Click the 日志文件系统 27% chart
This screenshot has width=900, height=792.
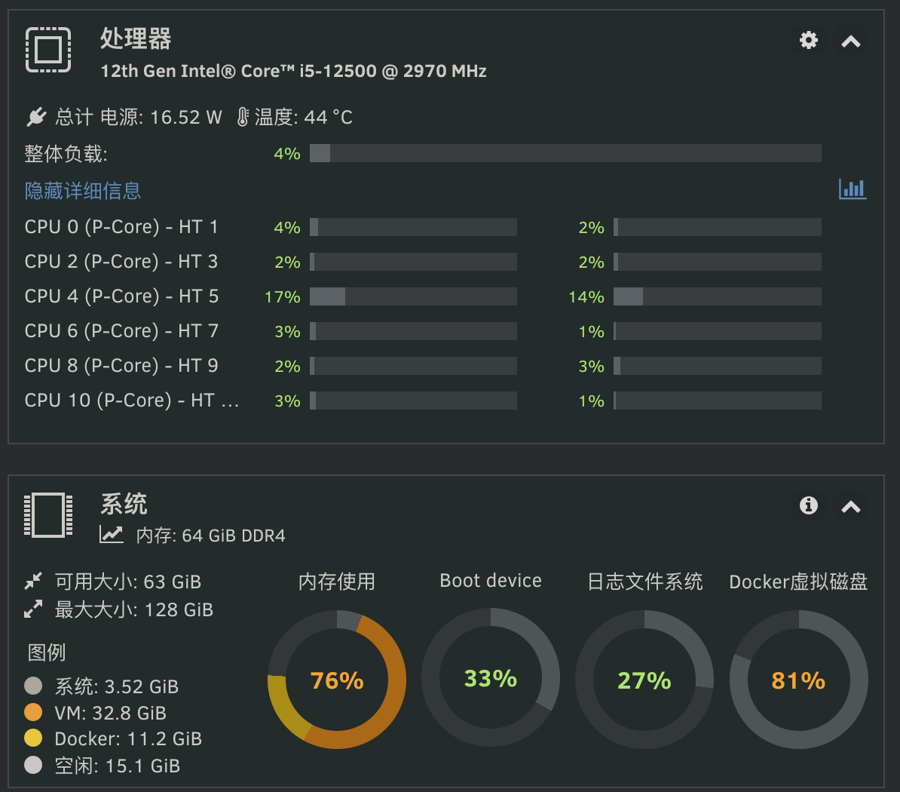pyautogui.click(x=644, y=680)
